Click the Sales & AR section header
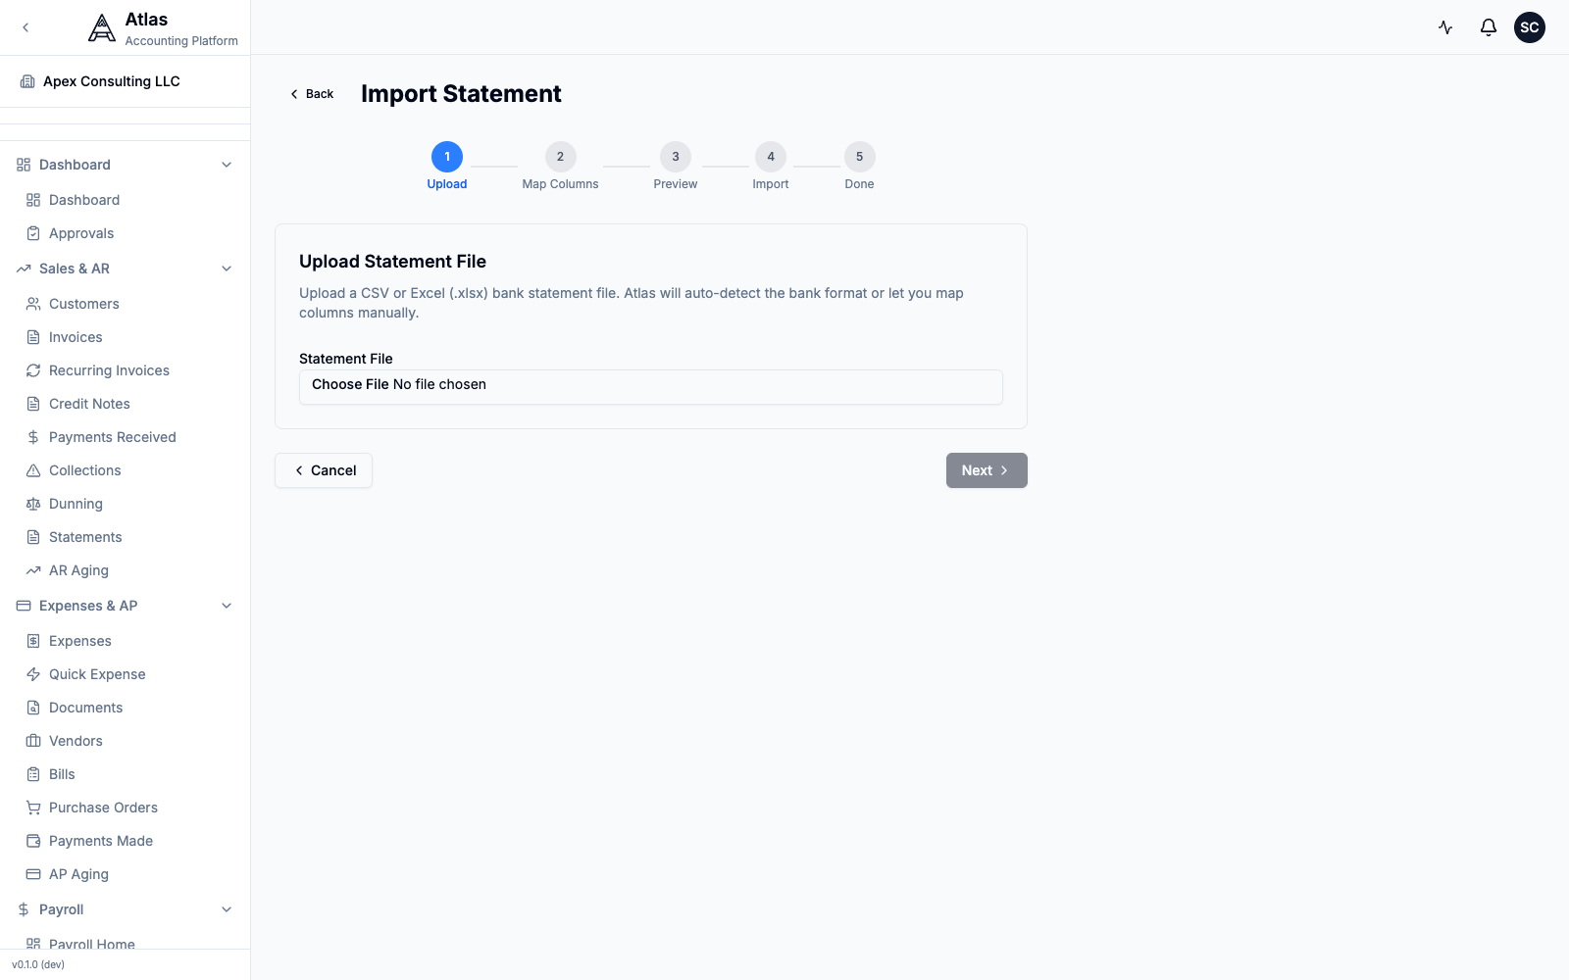 pyautogui.click(x=126, y=269)
